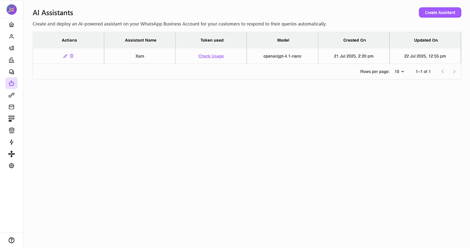Click the Create Assistant button
Viewport: 470px width, 248px height.
click(x=440, y=12)
